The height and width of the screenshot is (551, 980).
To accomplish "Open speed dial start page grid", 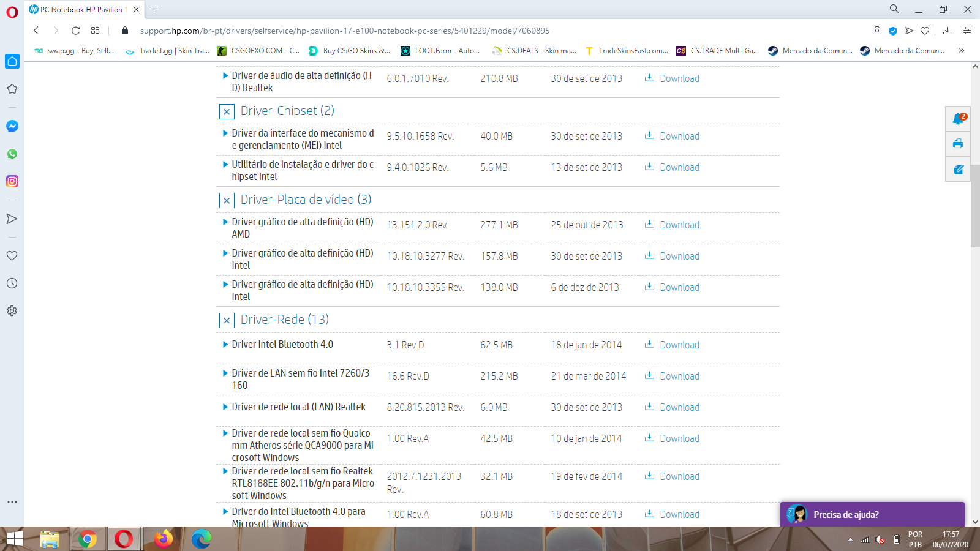I will click(x=95, y=31).
